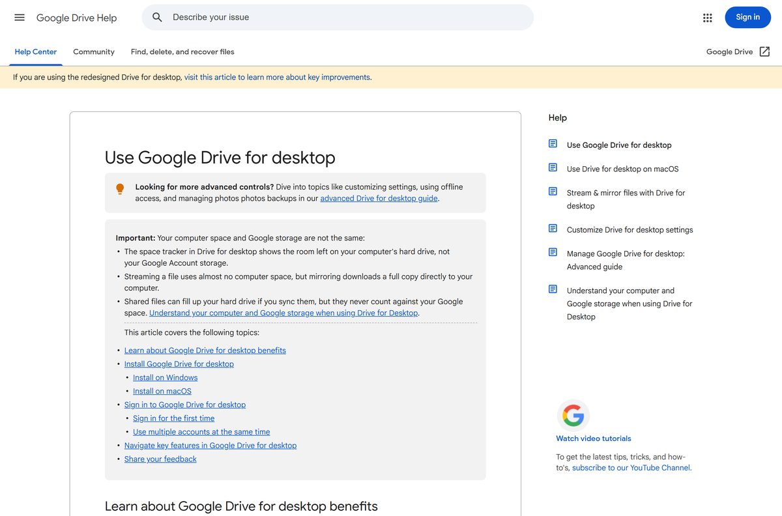Open the hamburger main menu

tap(20, 18)
